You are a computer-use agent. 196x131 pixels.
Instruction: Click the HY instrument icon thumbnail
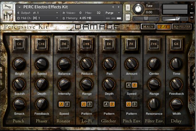pos(8,16)
